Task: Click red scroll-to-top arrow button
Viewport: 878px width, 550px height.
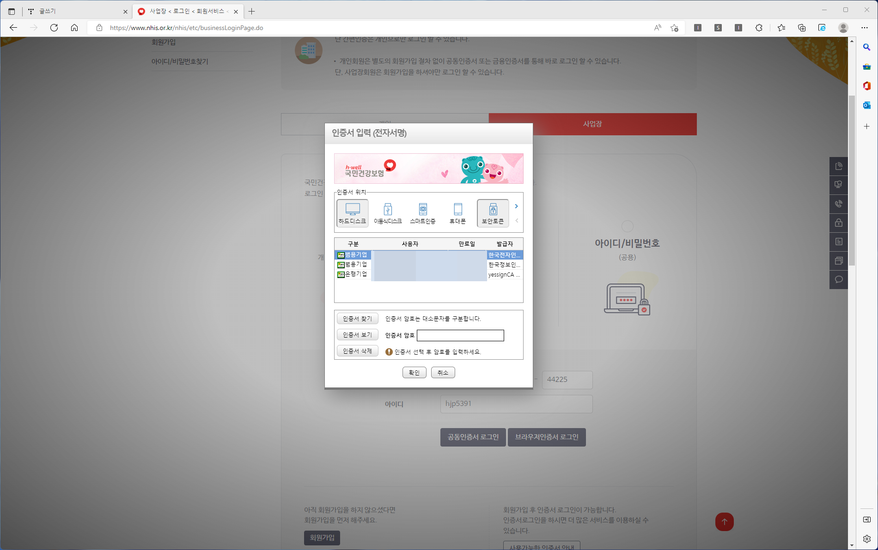Action: coord(725,522)
